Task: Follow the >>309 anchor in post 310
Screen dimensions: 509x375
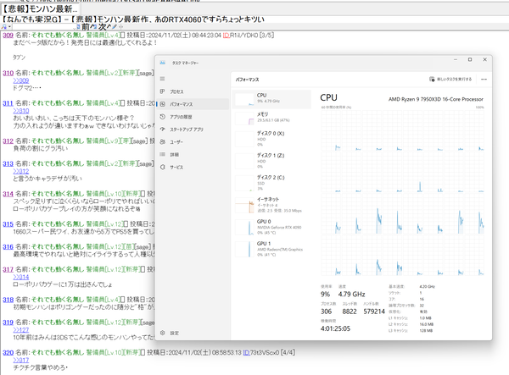Action: point(20,80)
